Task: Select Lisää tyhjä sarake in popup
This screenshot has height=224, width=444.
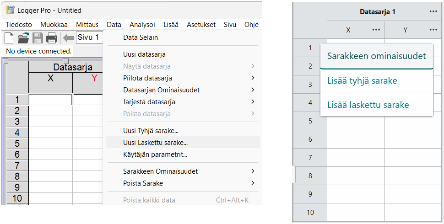Action: pyautogui.click(x=377, y=80)
